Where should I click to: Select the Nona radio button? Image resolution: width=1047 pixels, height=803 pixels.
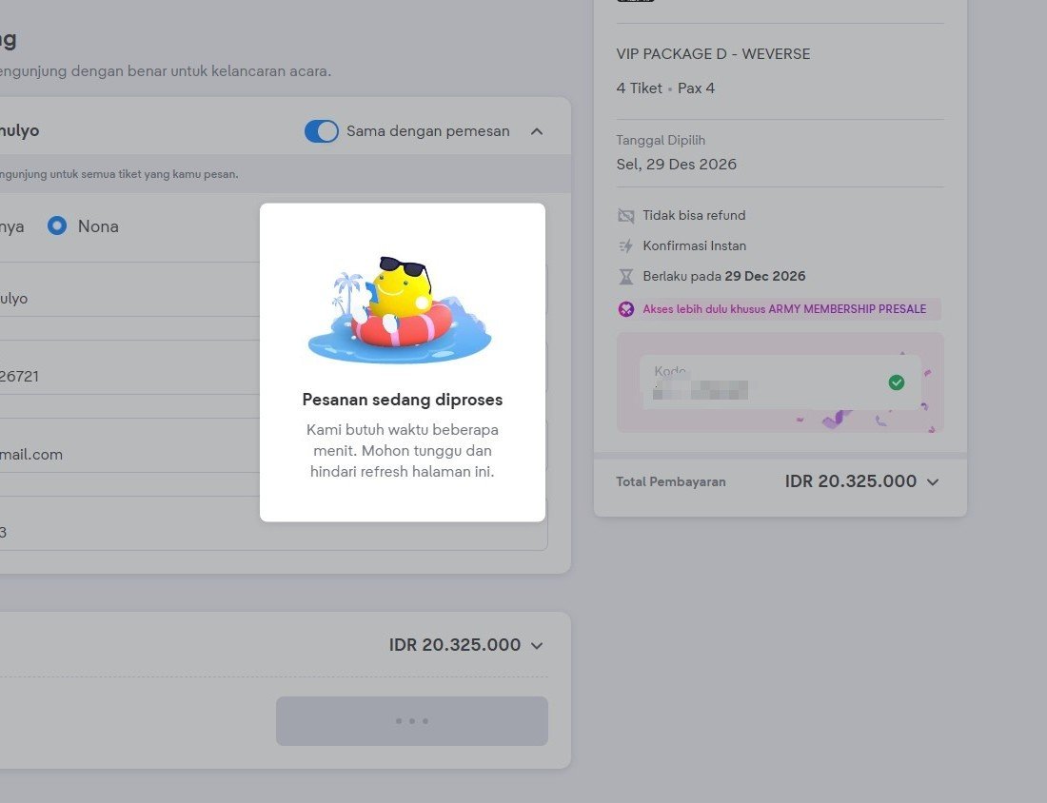pos(57,225)
